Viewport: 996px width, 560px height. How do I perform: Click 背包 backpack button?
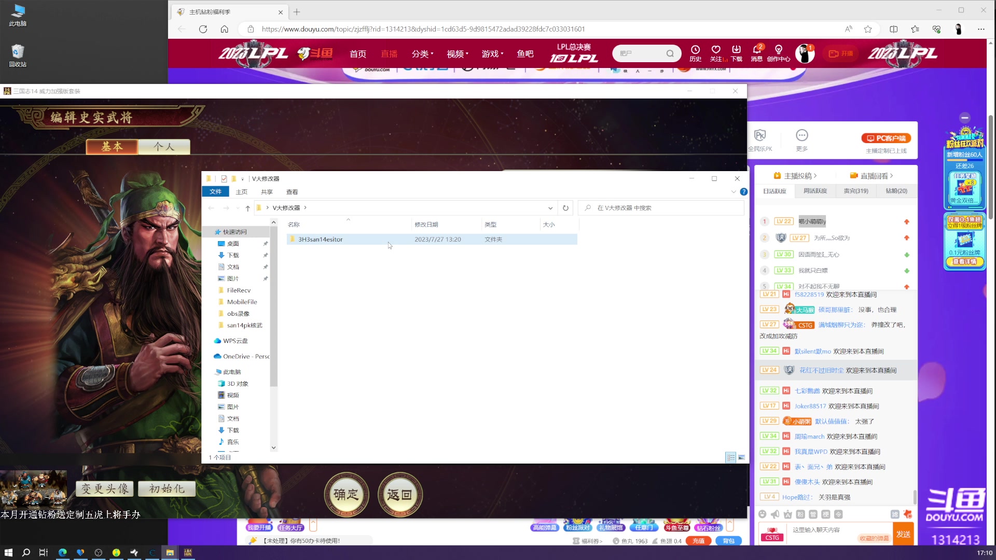(x=728, y=541)
